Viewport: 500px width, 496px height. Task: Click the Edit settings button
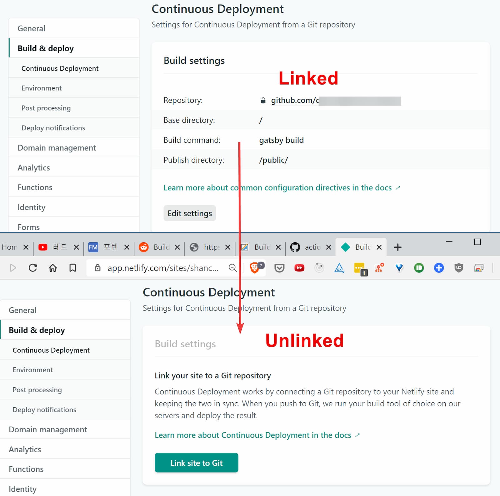[189, 213]
